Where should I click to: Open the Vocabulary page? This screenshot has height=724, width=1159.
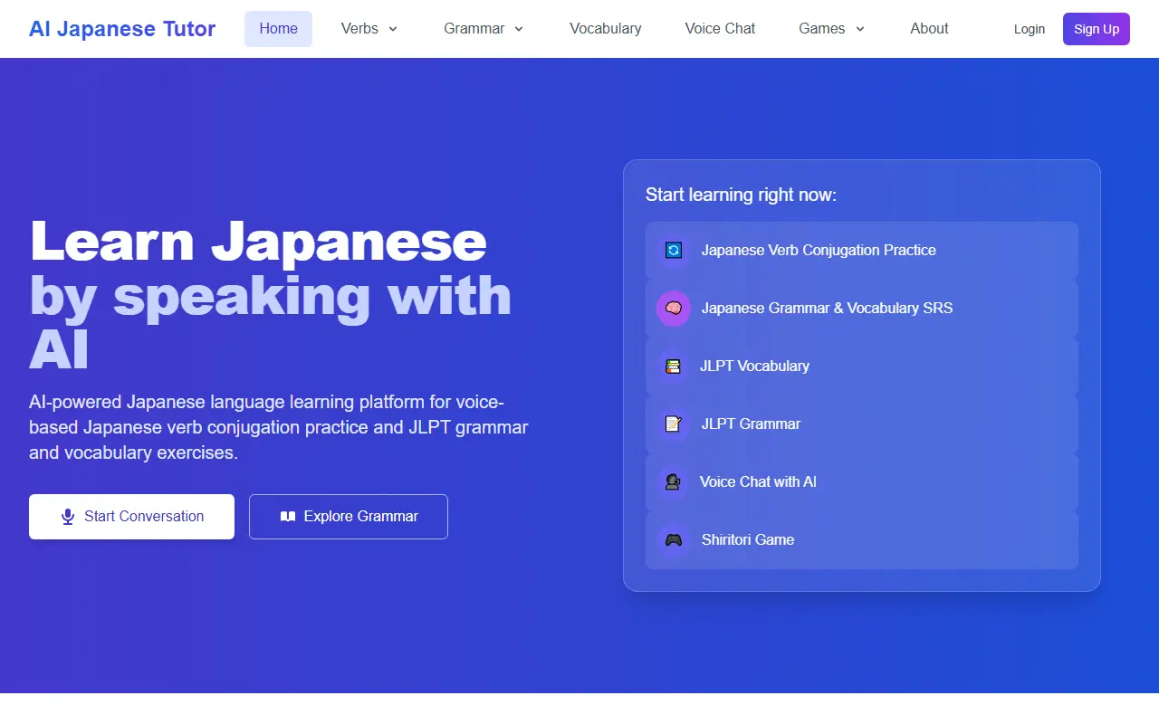[606, 29]
